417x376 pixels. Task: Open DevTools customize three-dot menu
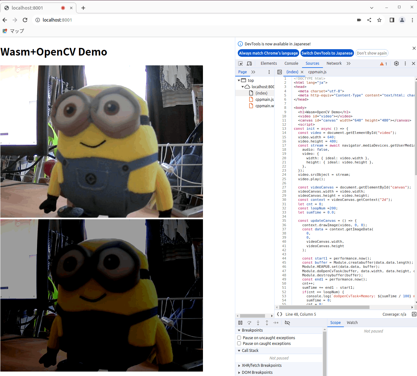[405, 63]
